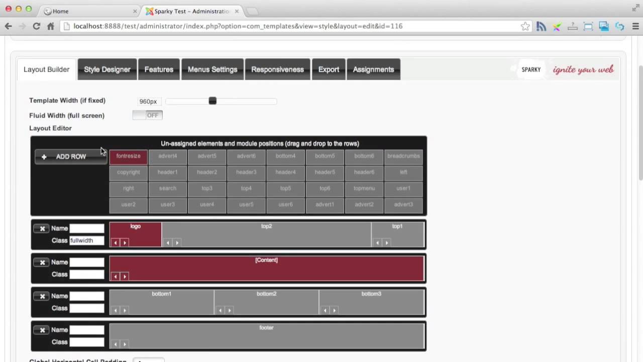Shrink the Content cell with its left arrow
The image size is (643, 362).
coord(116,277)
